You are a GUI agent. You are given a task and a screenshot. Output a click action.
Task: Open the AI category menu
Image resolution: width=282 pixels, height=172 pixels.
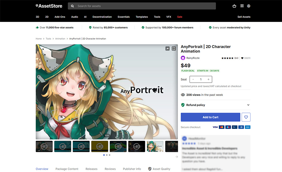(85, 17)
